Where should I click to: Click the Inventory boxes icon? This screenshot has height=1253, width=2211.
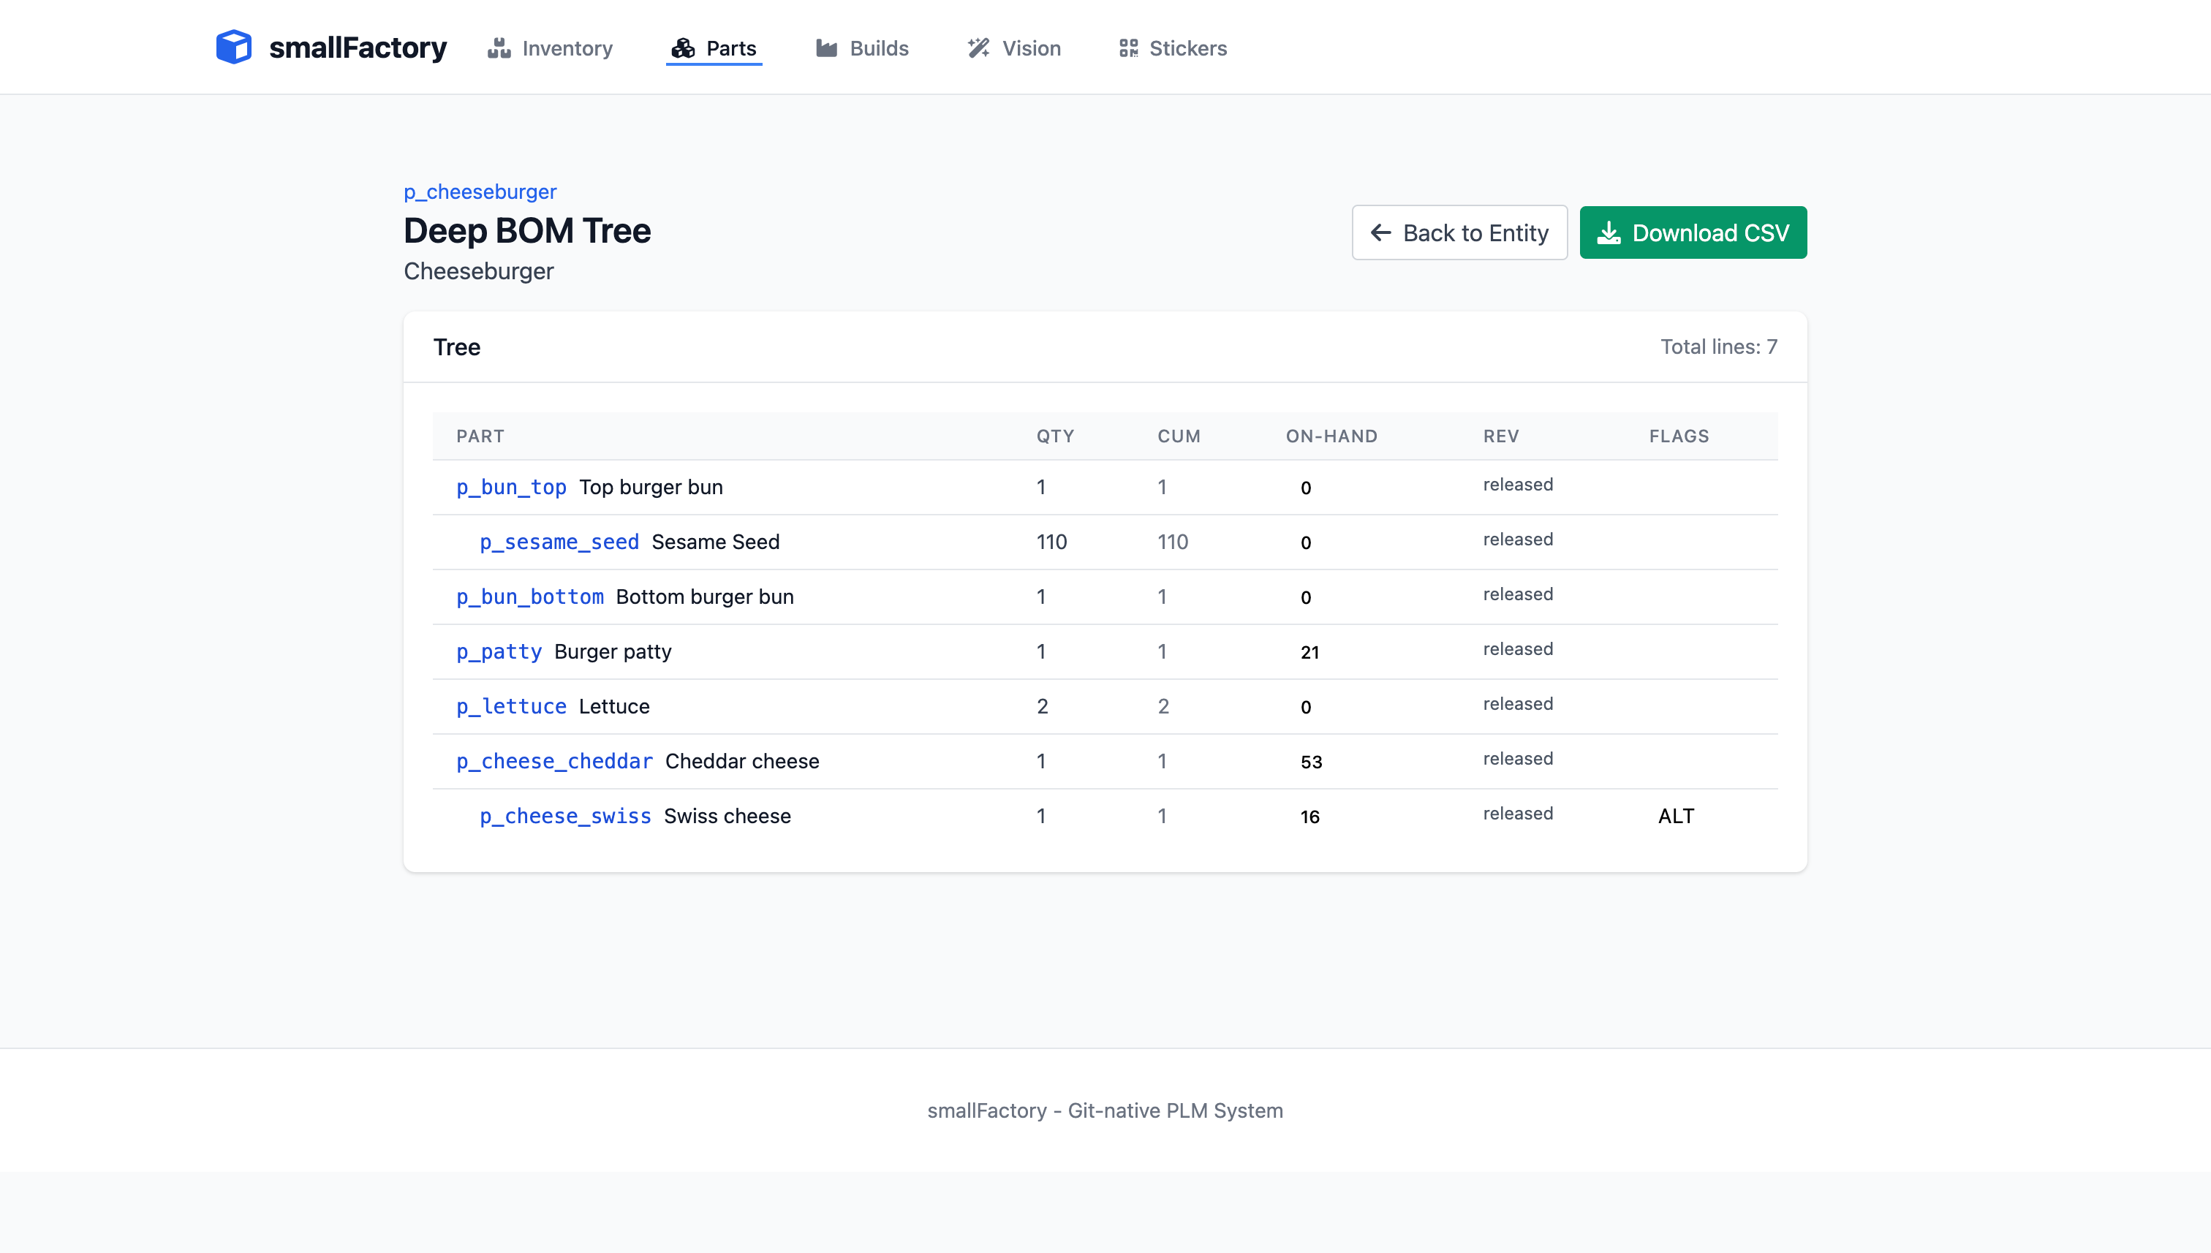pos(499,48)
